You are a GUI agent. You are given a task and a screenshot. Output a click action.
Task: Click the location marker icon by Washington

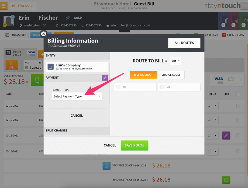click(x=21, y=26)
